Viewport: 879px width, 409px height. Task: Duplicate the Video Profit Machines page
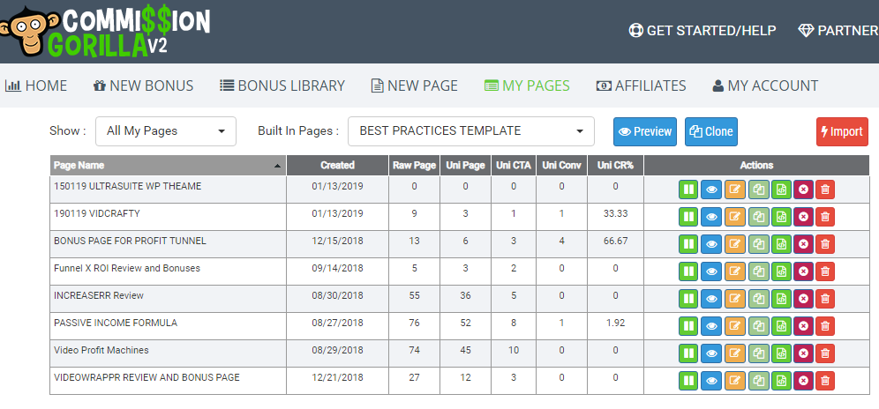pos(758,353)
